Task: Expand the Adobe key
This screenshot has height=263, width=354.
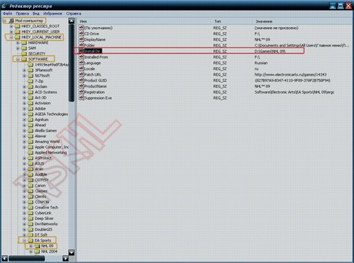Action: click(24, 109)
